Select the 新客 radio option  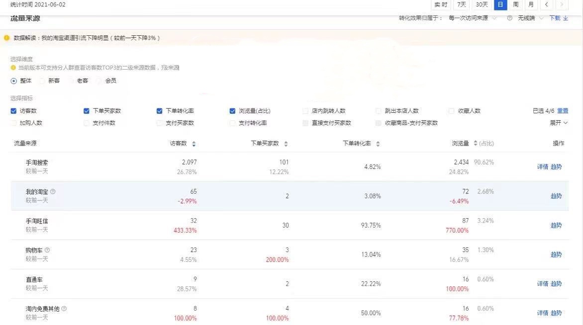point(42,81)
